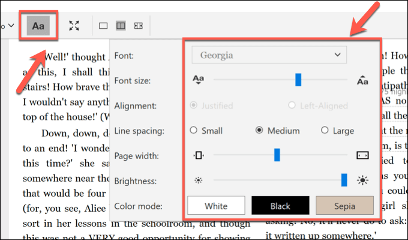
Task: Switch color mode to Black
Action: (280, 206)
